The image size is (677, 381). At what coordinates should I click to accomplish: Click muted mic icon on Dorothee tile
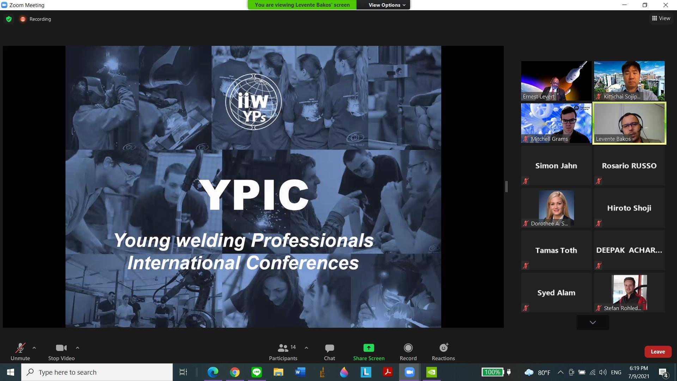(526, 223)
